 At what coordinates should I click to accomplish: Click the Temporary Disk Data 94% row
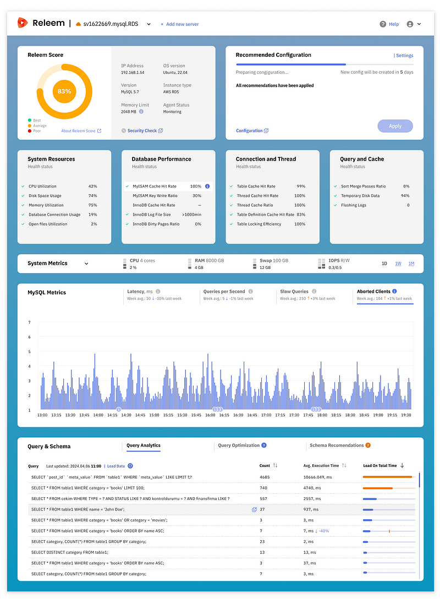point(372,196)
